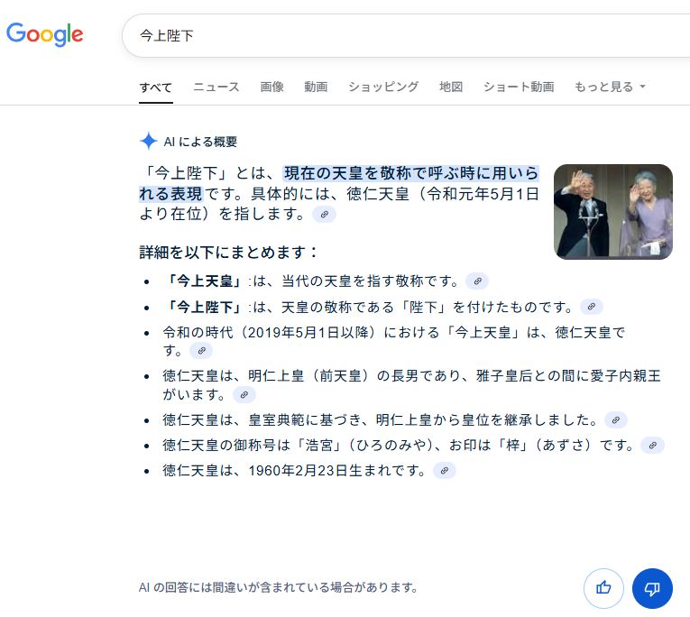Click the bold term 「今上陛下」 in the list

pos(205,307)
